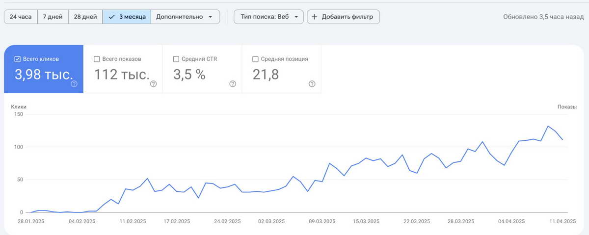Click checkmark icon on 3 месяца chip
Screen dimensions: 589x235
coord(111,17)
